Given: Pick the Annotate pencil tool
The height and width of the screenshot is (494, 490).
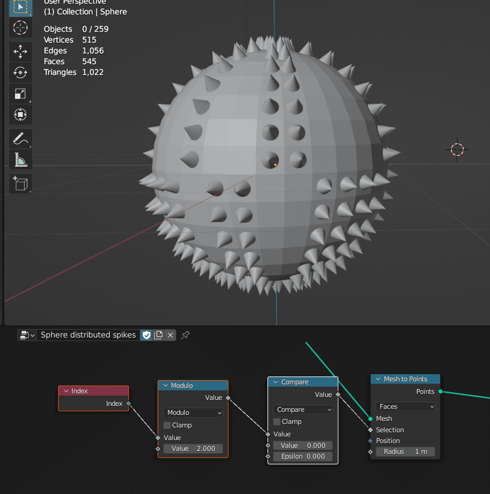Looking at the screenshot, I should click(x=20, y=139).
